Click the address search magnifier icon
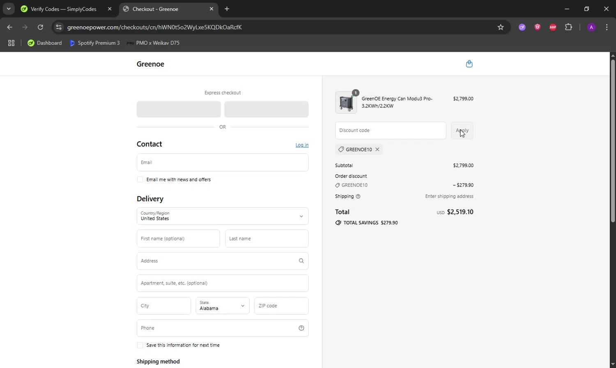This screenshot has width=616, height=368. [x=301, y=261]
